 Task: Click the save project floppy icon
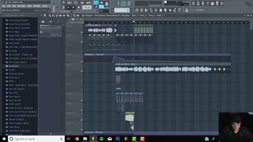click(212, 3)
